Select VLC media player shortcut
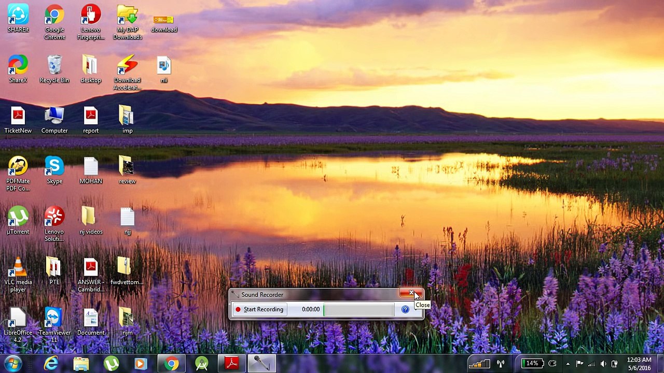This screenshot has height=373, width=664. [x=18, y=275]
